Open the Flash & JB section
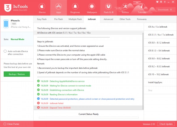This screenshot has height=127, width=177. coord(109,8)
